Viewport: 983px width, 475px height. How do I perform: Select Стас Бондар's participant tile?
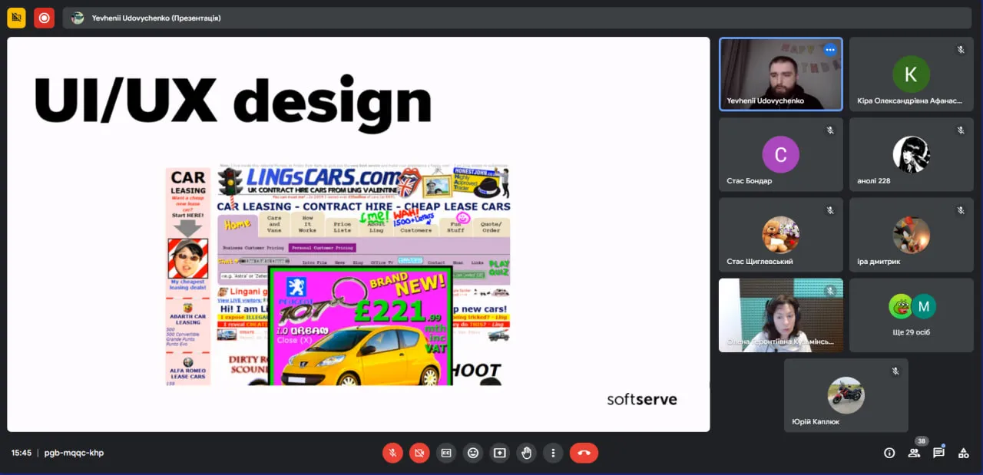[780, 154]
